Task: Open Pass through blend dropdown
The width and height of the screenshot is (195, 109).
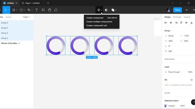Action: 175,72
